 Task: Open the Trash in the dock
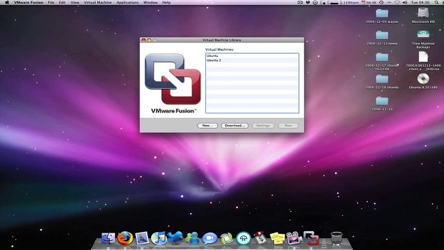pyautogui.click(x=336, y=238)
